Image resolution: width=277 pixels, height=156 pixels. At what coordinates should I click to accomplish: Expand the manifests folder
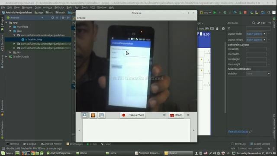point(10,27)
